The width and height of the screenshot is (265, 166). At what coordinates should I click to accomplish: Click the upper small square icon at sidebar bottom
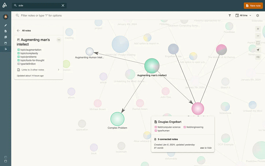tap(6, 157)
